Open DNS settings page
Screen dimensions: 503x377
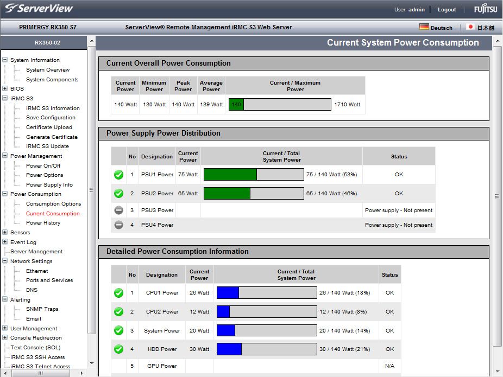[x=32, y=290]
